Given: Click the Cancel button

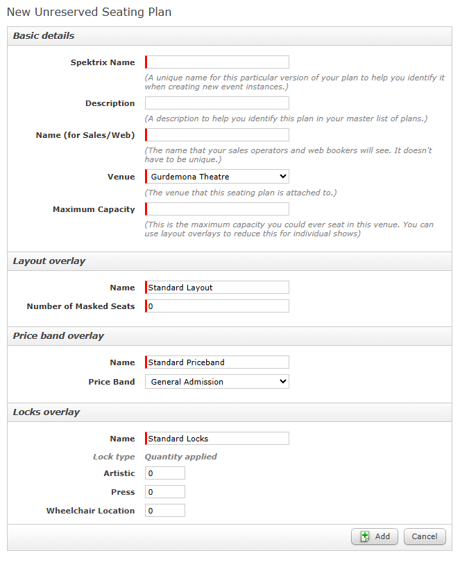Looking at the screenshot, I should [425, 536].
